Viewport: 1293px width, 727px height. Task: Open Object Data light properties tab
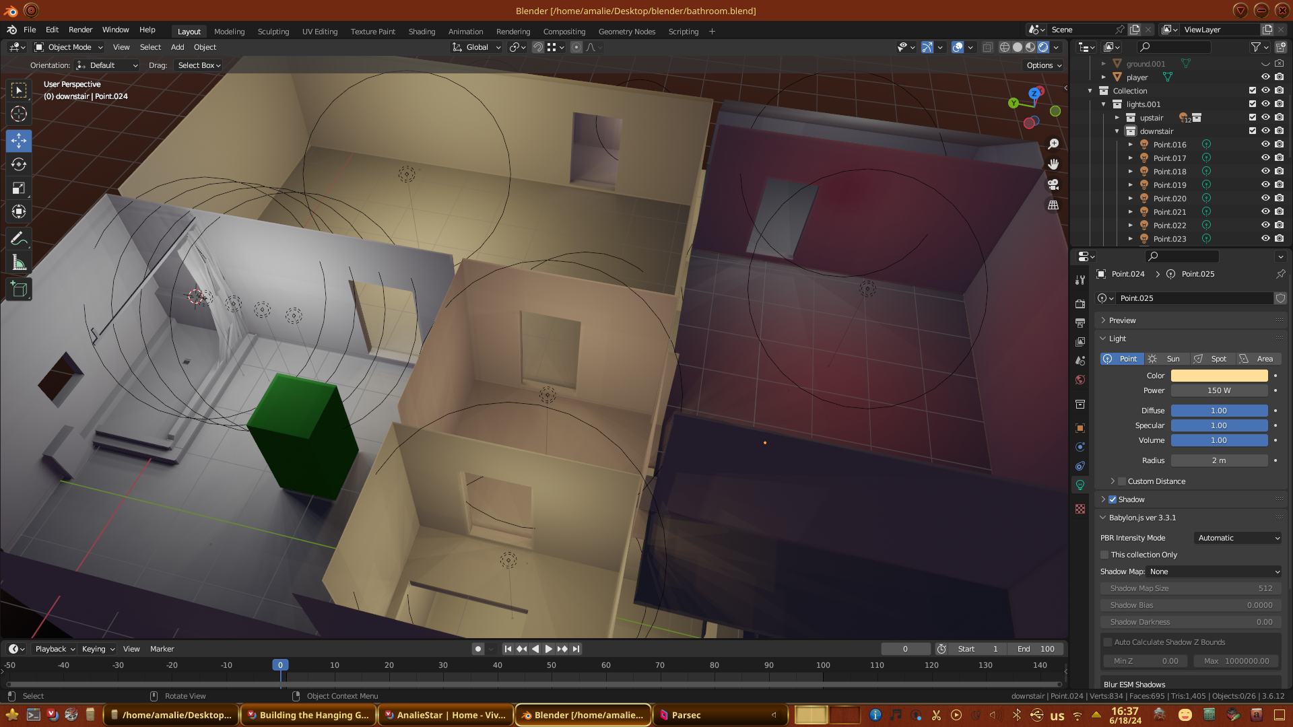click(x=1080, y=485)
